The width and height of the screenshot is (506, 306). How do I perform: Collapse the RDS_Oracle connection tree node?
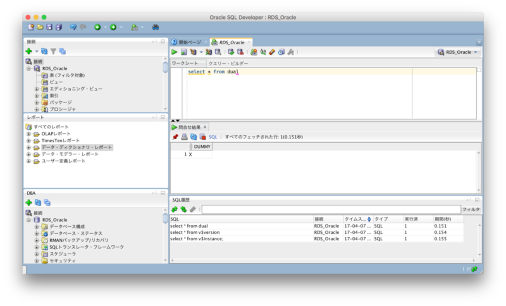point(29,68)
